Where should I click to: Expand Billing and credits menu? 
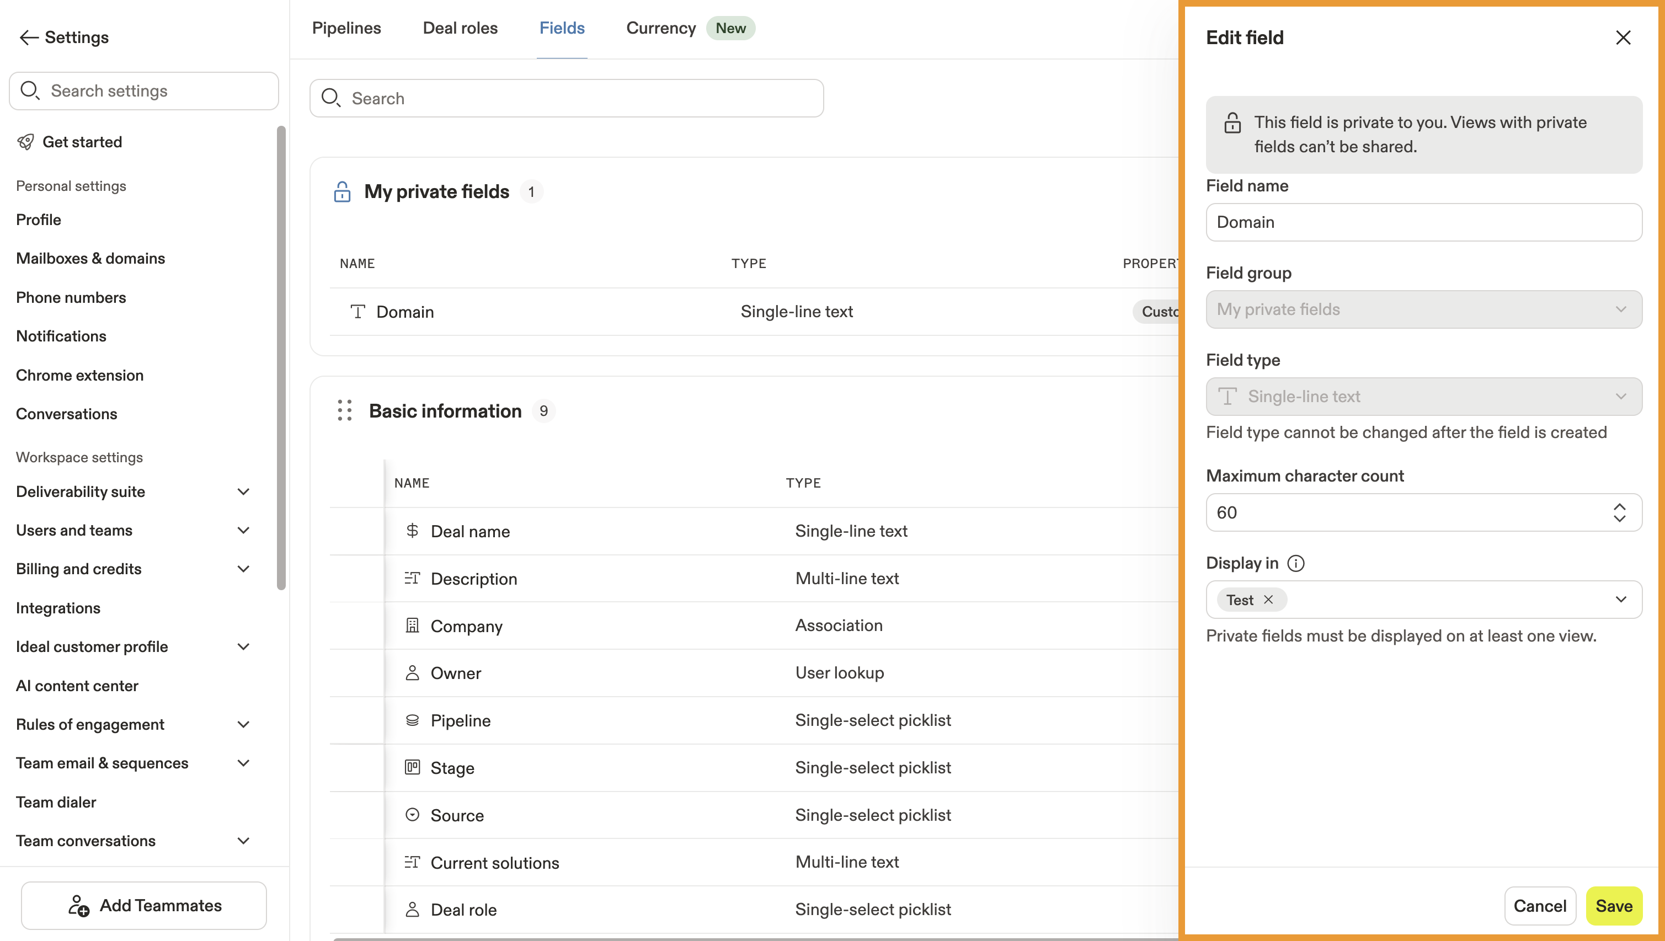pyautogui.click(x=244, y=569)
